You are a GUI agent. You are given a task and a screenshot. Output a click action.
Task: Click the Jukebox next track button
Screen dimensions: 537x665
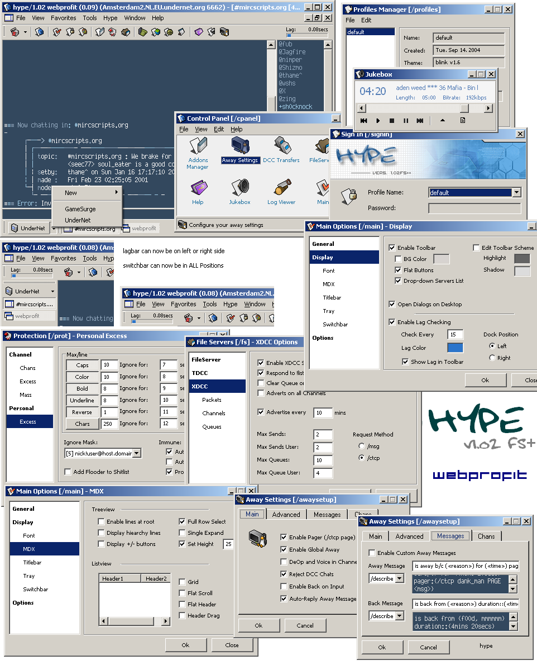pyautogui.click(x=420, y=121)
